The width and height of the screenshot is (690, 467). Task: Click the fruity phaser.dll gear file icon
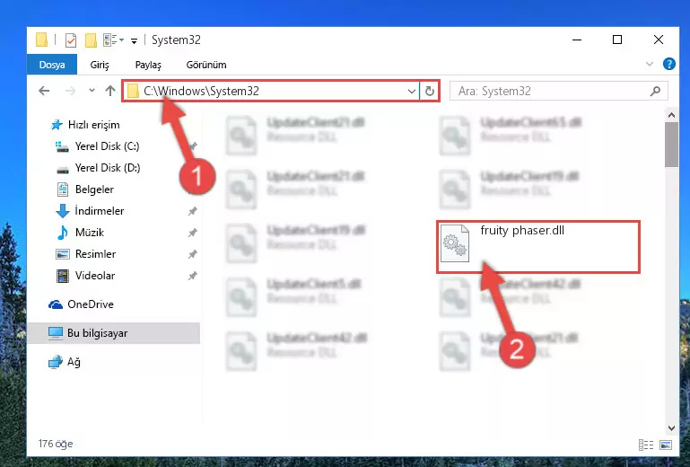click(x=455, y=242)
